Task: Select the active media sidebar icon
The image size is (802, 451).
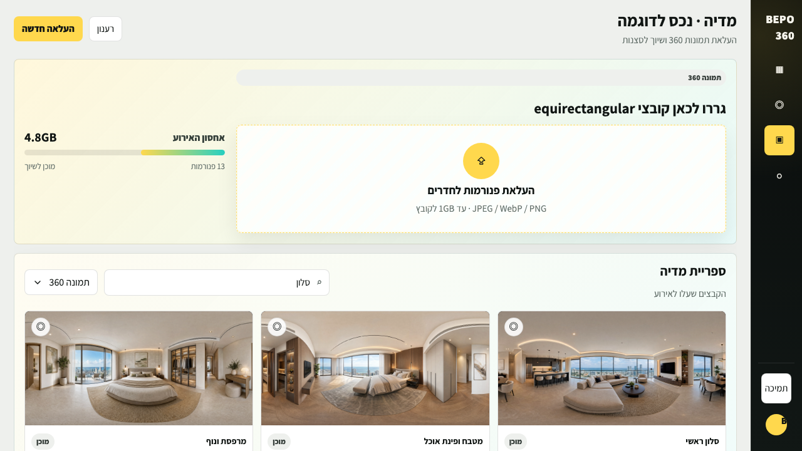Action: coord(779,140)
